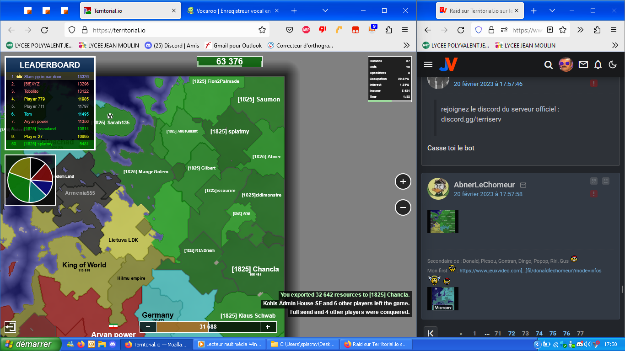Bookmark the jeuxvideo page with the star
This screenshot has width=625, height=351.
coord(563,30)
